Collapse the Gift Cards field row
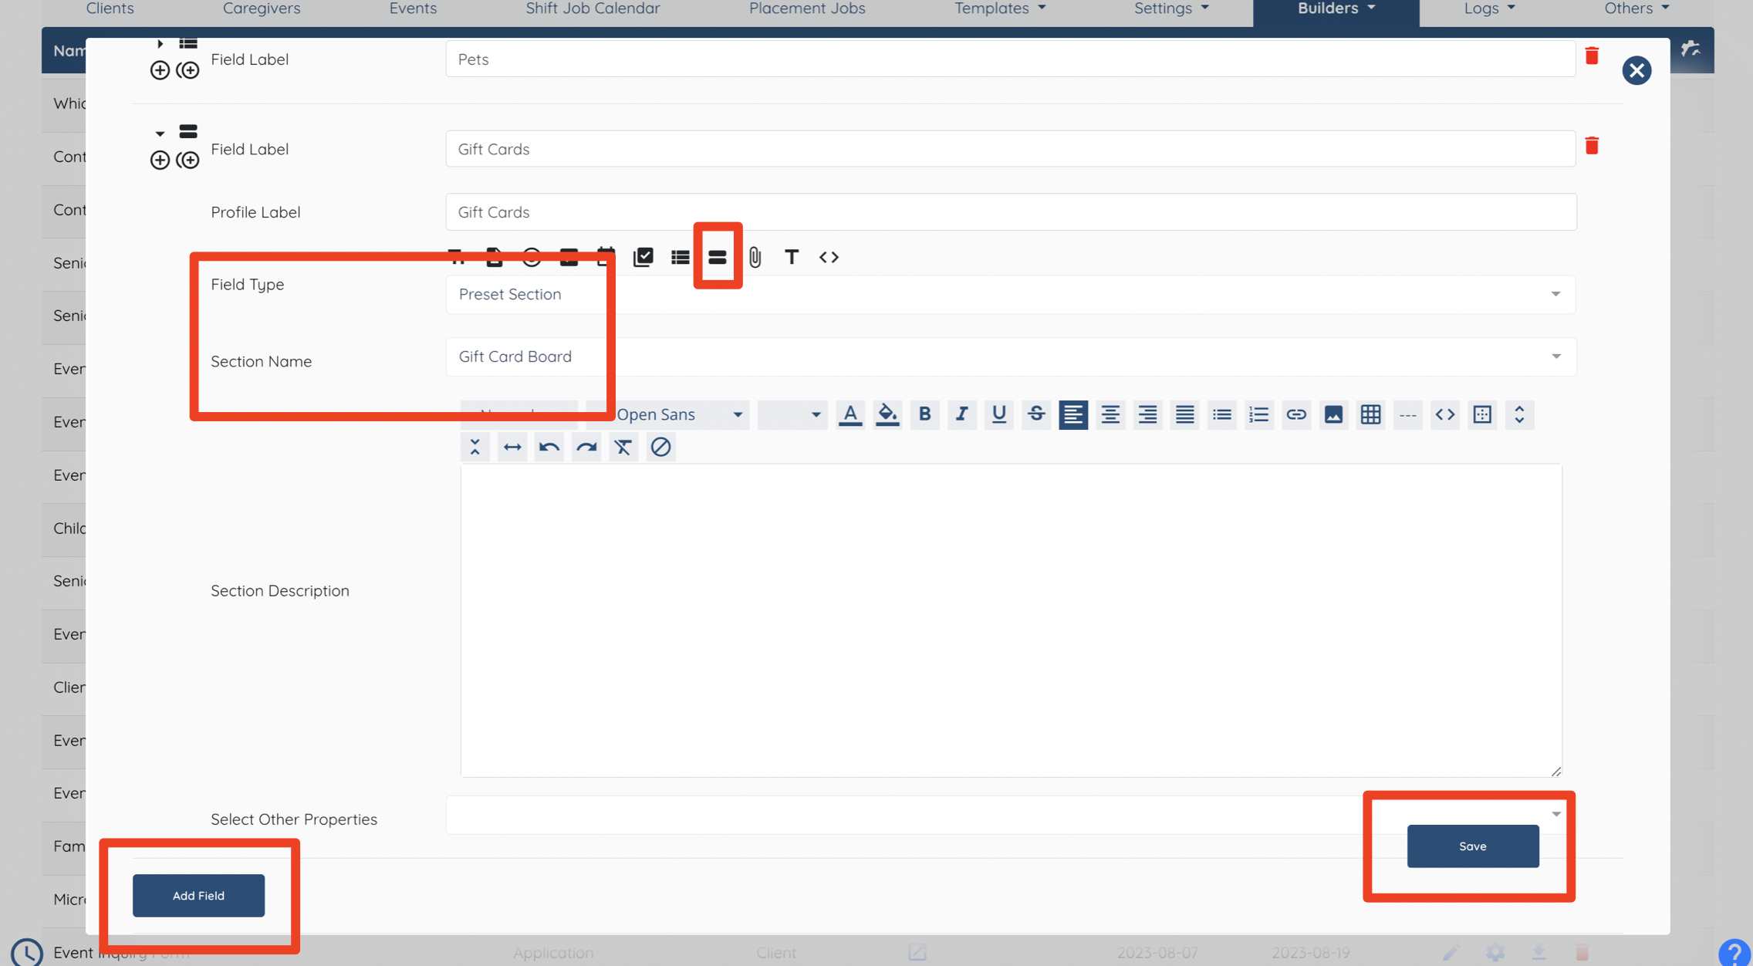This screenshot has width=1753, height=966. coord(160,133)
